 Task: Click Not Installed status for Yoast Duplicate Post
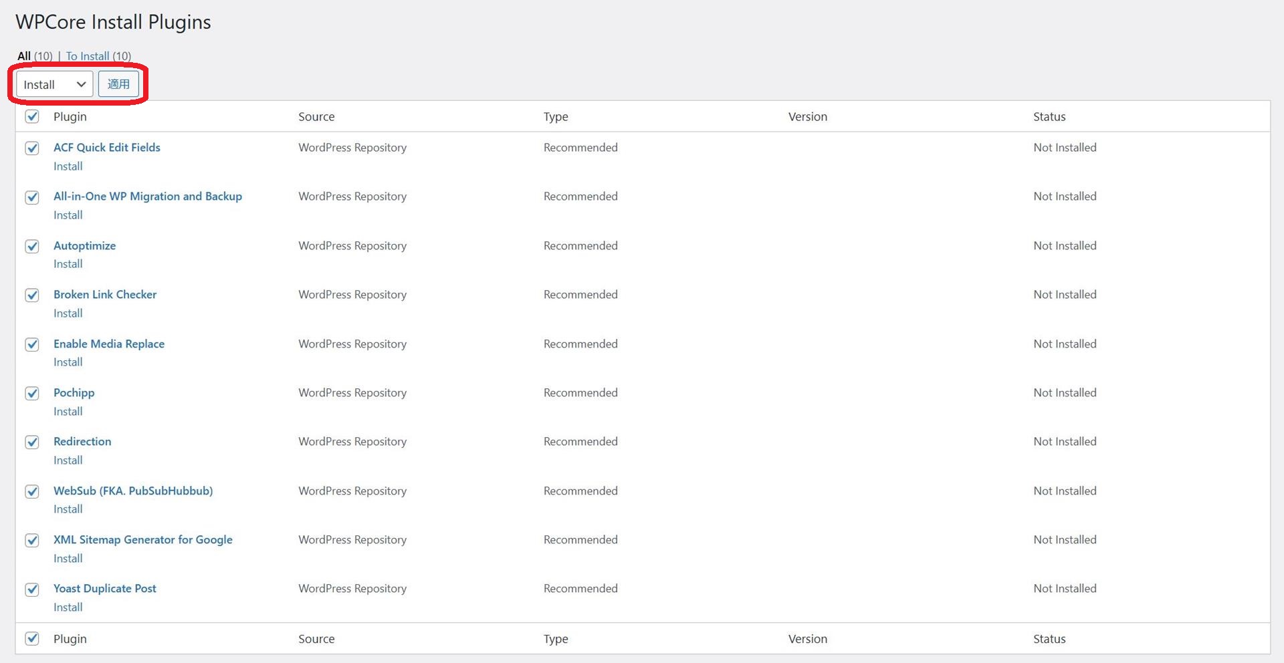click(x=1065, y=589)
